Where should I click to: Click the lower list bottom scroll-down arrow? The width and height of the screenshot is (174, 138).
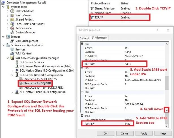[x=166, y=126]
